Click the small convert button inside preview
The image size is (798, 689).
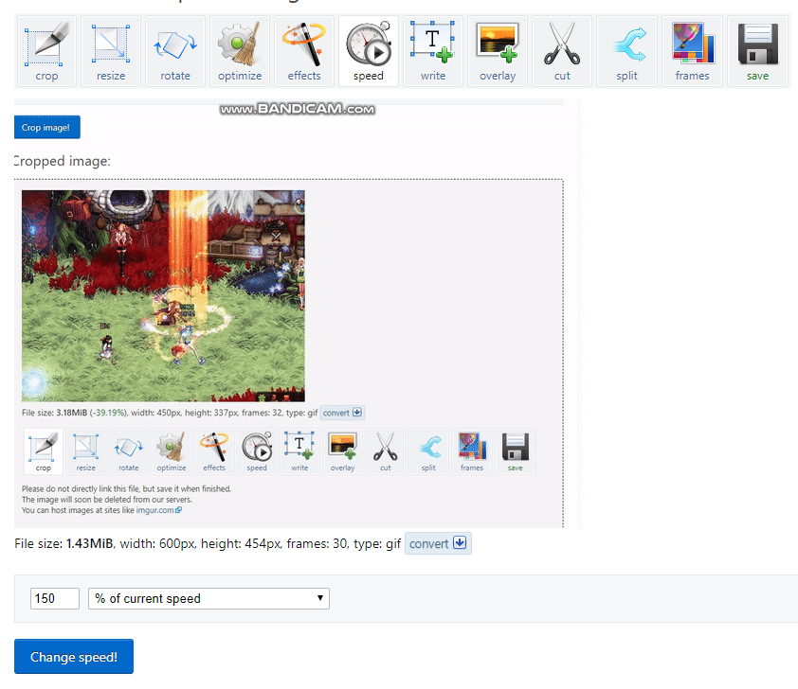342,413
